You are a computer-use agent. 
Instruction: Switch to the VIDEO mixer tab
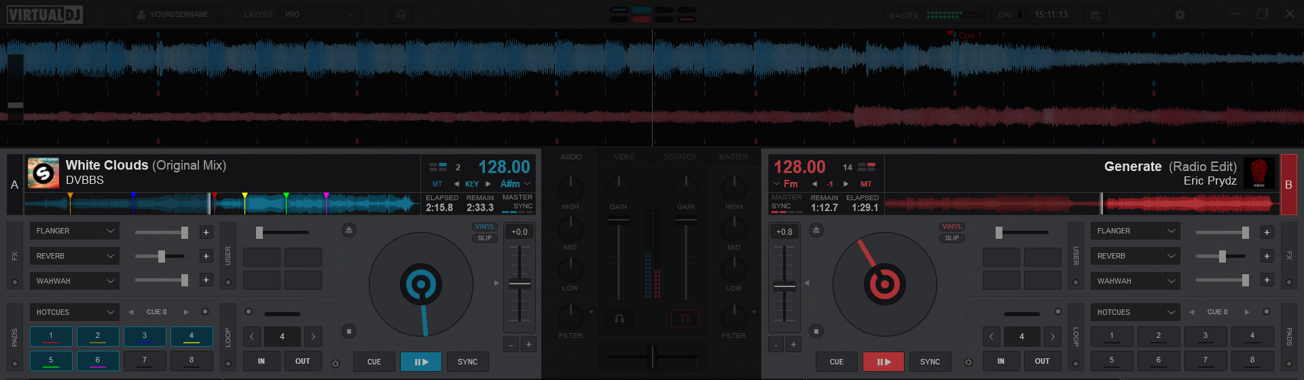(624, 157)
